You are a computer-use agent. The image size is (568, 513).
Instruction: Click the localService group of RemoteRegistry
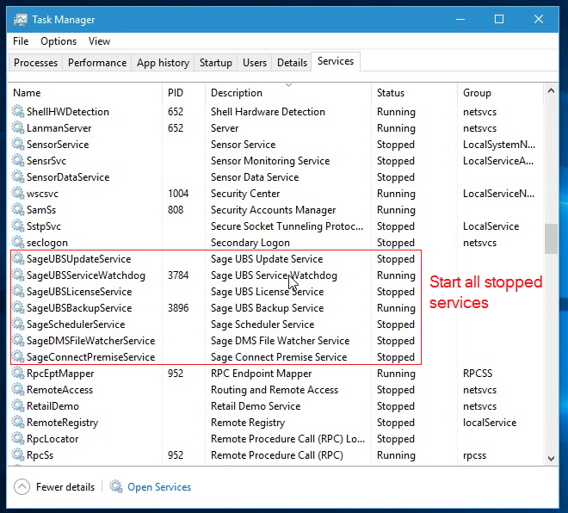[x=490, y=423]
